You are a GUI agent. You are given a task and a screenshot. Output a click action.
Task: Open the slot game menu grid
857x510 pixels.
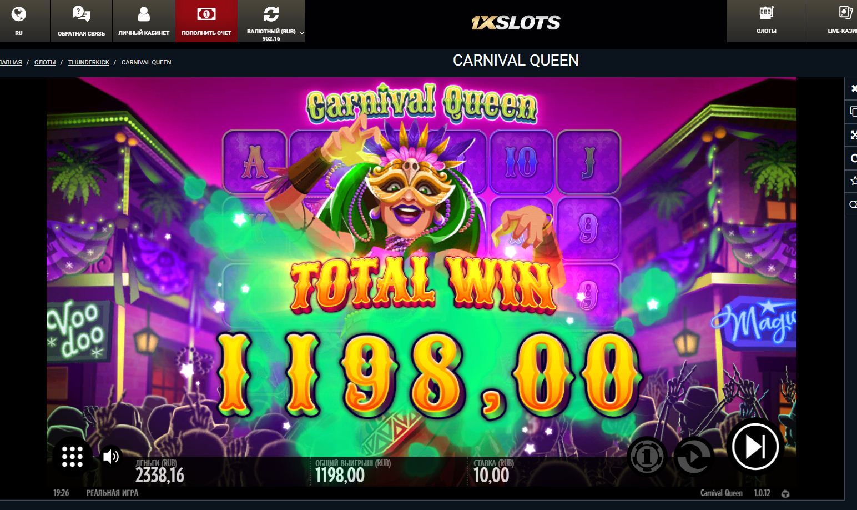(72, 456)
